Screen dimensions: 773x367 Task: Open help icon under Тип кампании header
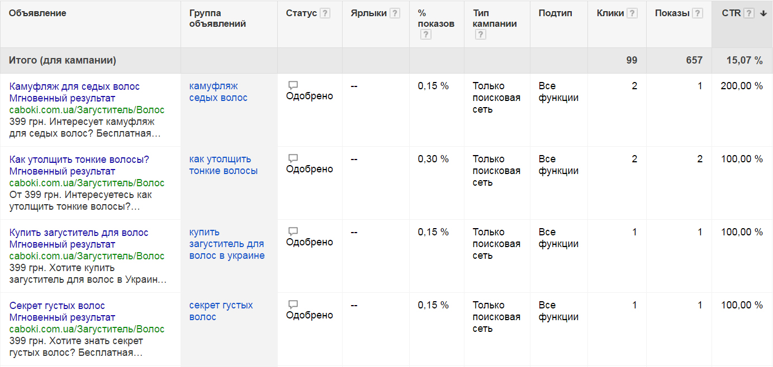tap(480, 35)
